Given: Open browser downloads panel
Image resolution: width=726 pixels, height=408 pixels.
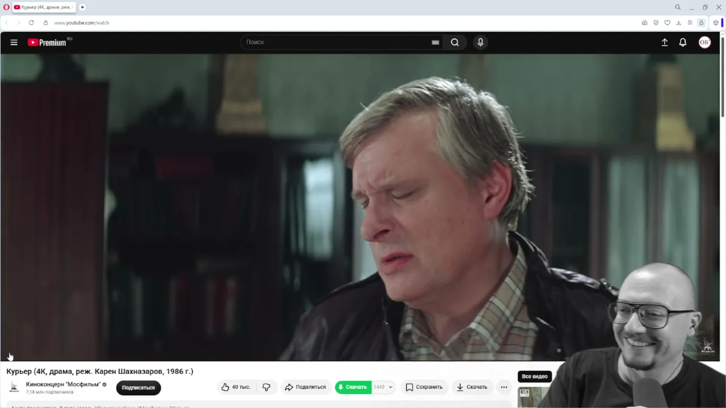Looking at the screenshot, I should coord(678,23).
